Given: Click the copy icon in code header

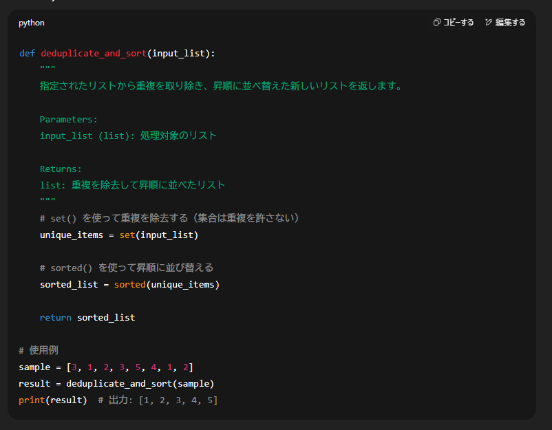Looking at the screenshot, I should click(436, 23).
